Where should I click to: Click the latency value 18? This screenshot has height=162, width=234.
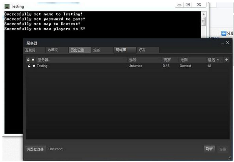click(x=209, y=66)
